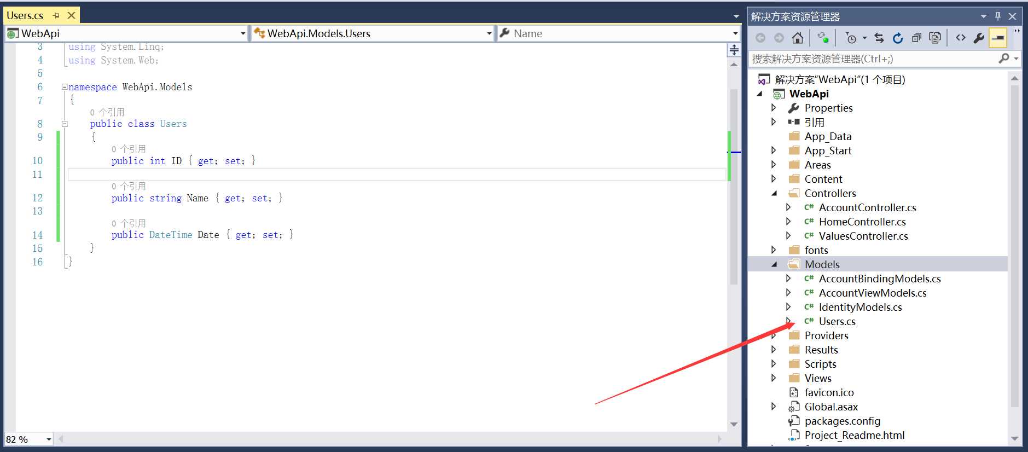Expand the 引用 references node
This screenshot has height=452, width=1028.
774,122
